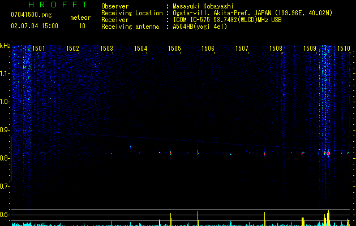Click the 1.1 frequency axis label

5,73
